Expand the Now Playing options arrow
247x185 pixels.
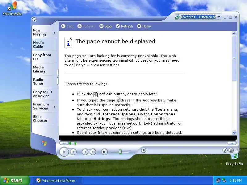pyautogui.click(x=55, y=33)
